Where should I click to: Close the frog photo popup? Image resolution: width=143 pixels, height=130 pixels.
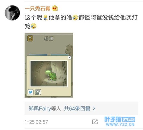click(x=70, y=57)
